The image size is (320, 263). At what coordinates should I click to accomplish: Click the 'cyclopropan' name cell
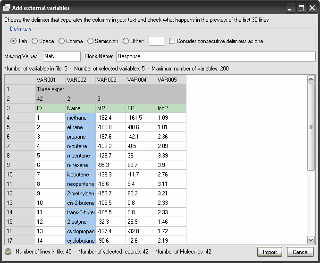(80, 231)
